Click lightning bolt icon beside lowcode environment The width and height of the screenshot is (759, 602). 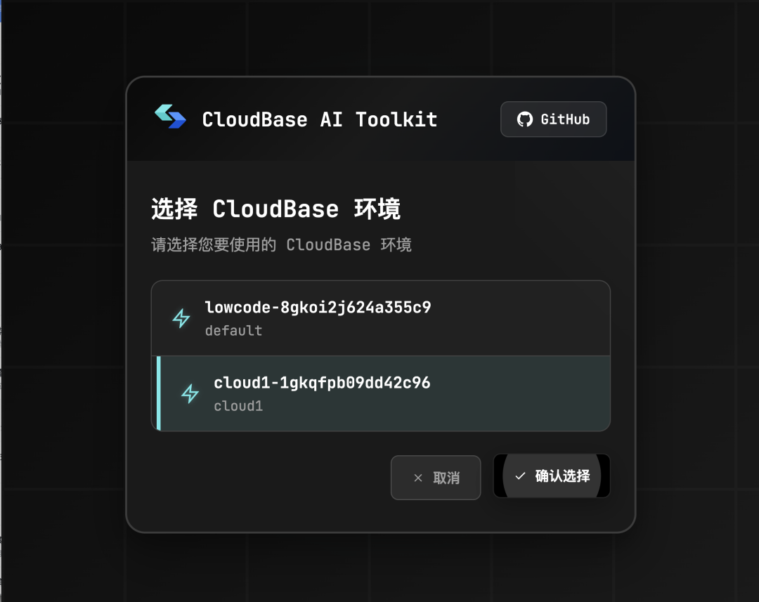pos(181,318)
